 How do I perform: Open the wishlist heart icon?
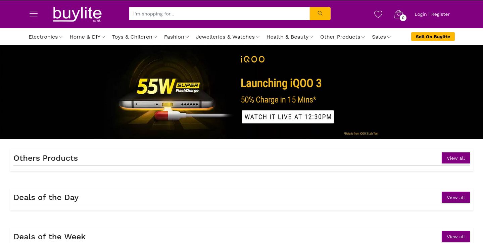(x=378, y=14)
